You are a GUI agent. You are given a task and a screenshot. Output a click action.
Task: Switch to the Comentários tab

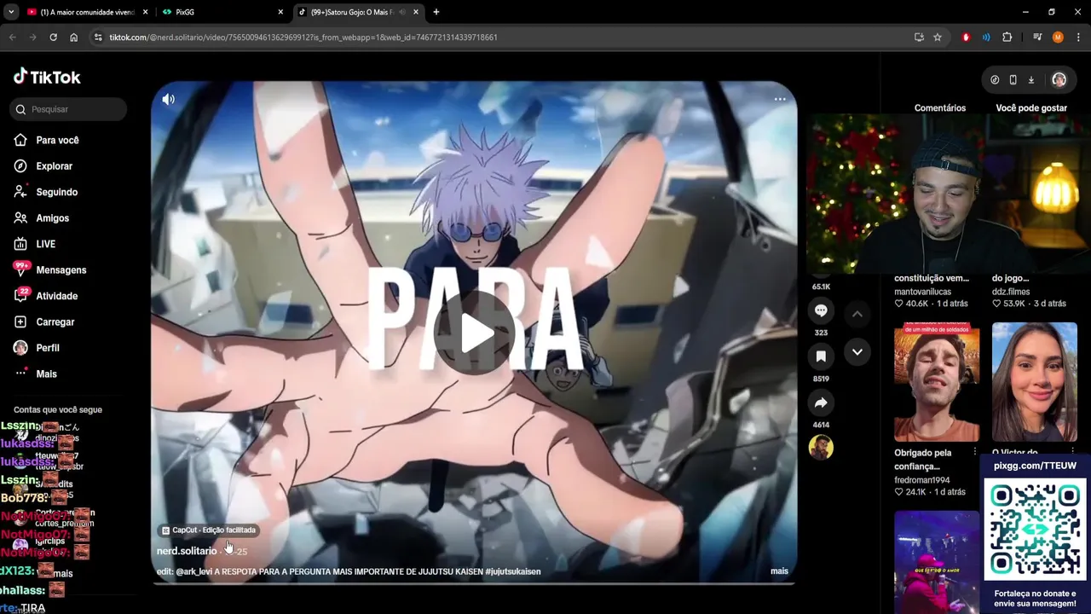[x=940, y=108]
